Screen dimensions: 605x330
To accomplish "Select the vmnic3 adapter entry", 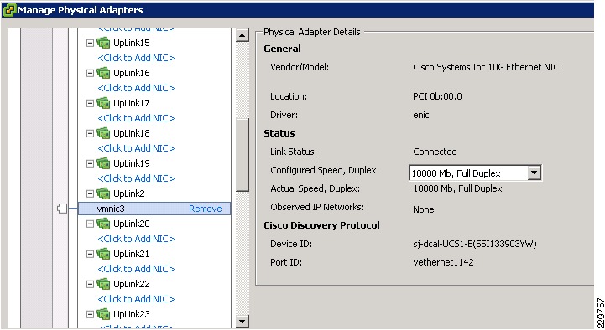I will (x=154, y=209).
